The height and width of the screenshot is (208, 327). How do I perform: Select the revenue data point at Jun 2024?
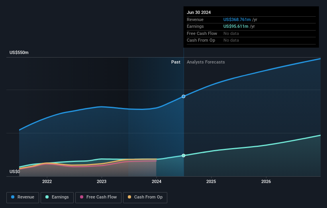[x=184, y=96]
